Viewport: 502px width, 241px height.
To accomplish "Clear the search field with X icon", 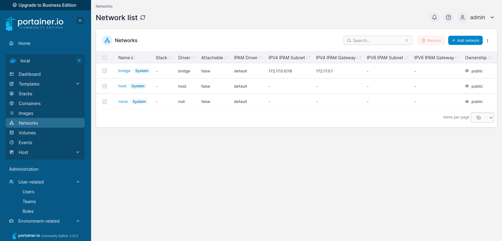I will (407, 40).
